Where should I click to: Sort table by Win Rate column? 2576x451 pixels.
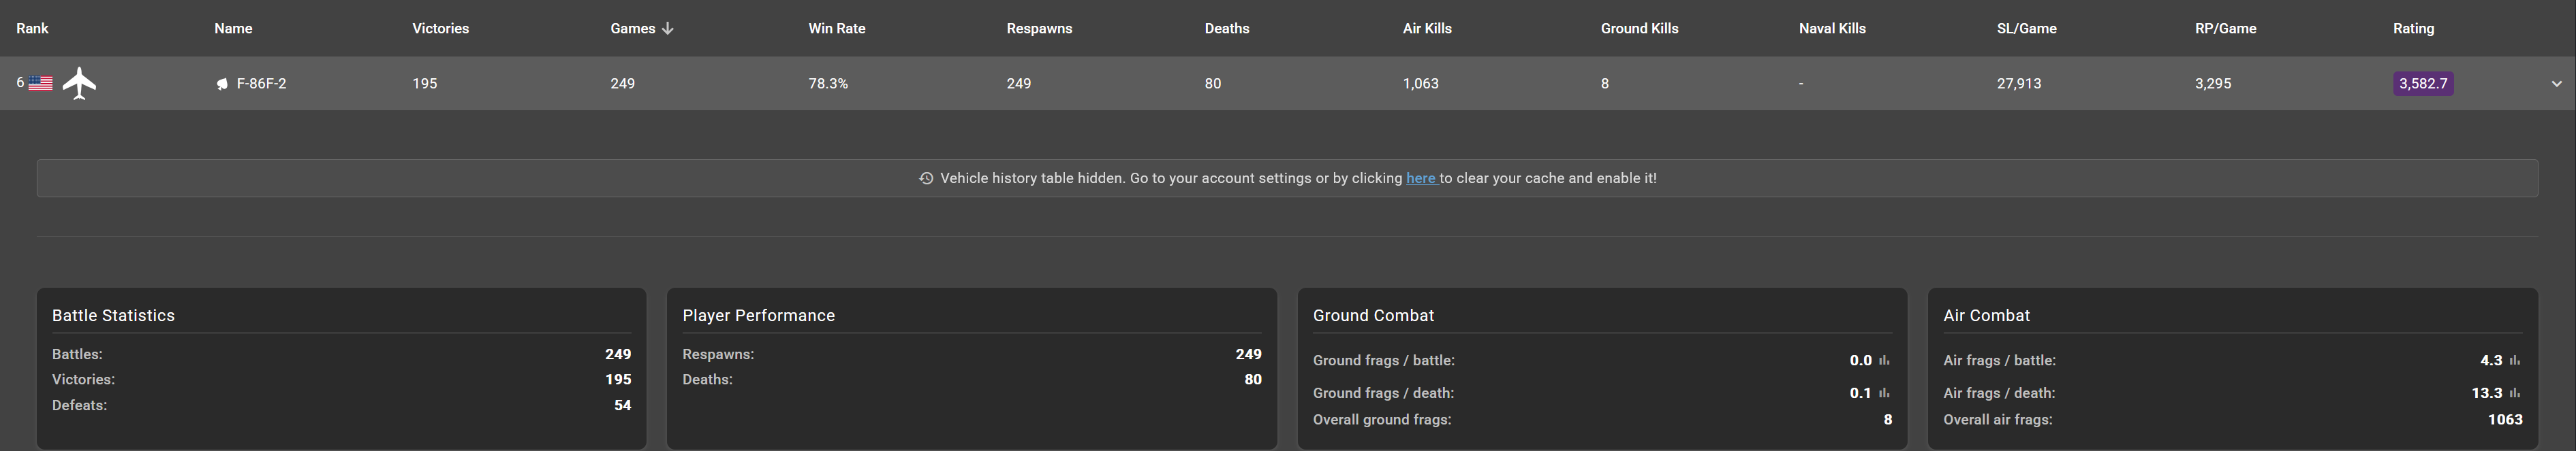(836, 29)
